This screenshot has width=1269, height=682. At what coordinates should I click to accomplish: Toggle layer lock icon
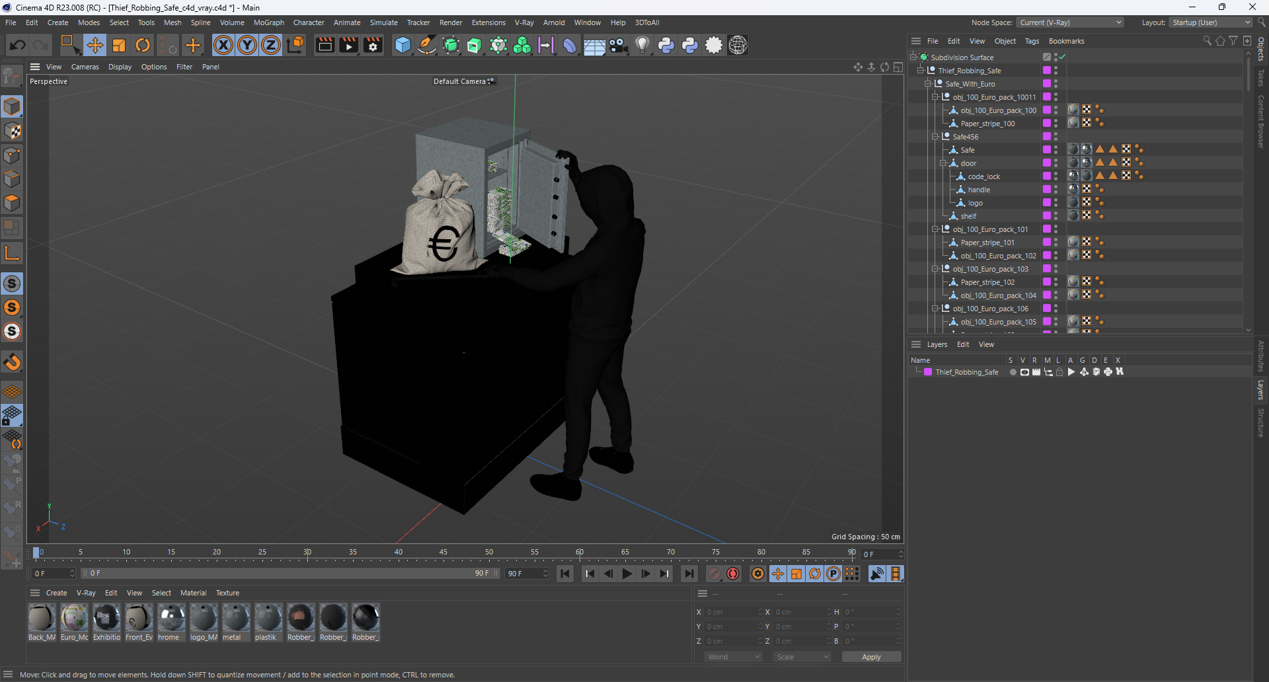pos(1059,372)
